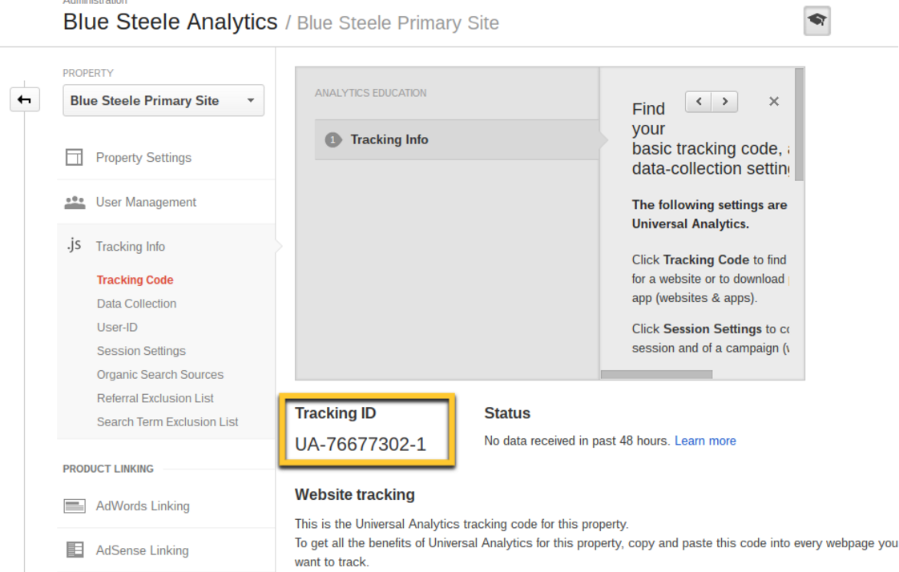899x572 pixels.
Task: Click the AdSense Linking icon
Action: [x=75, y=550]
